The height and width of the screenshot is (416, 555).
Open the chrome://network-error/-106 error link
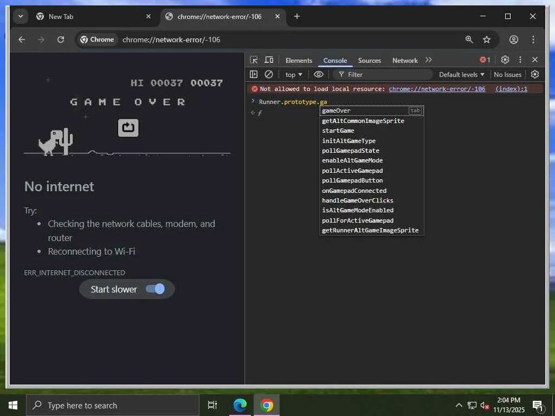[x=437, y=89]
